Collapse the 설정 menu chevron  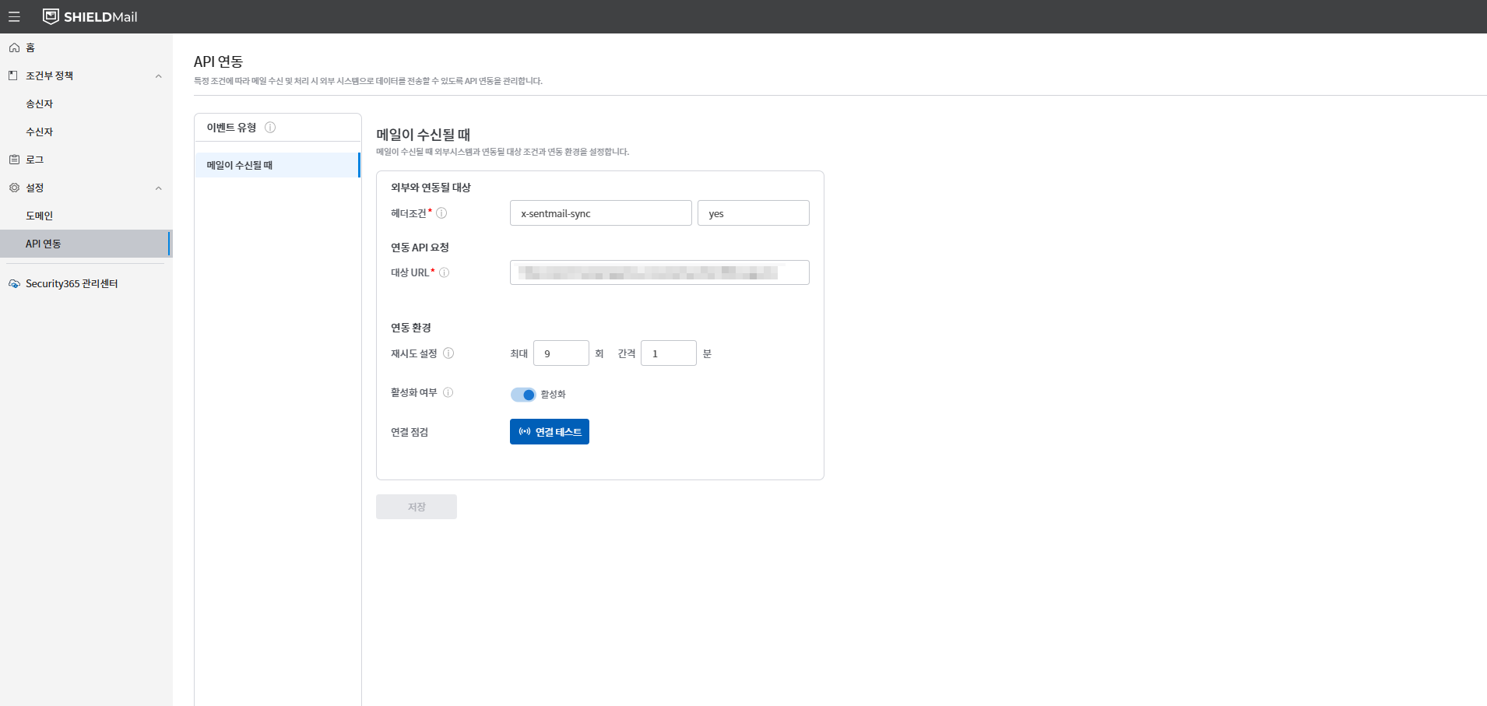point(159,188)
